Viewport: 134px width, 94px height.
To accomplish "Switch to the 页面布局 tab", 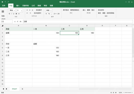I will pyautogui.click(x=25, y=6).
